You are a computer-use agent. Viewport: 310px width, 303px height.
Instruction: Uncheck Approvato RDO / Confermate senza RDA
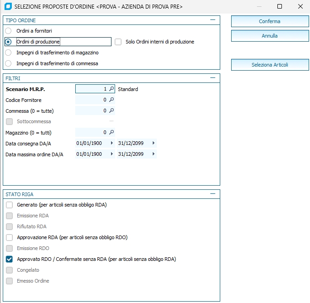coord(10,259)
